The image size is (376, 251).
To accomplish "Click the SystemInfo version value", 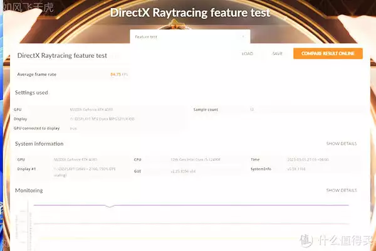I will pos(296,169).
